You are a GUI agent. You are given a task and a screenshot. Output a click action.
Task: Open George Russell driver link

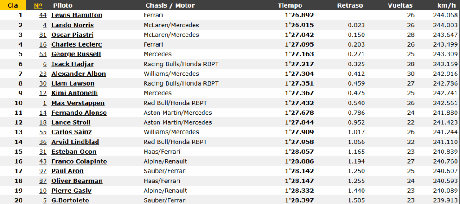(76, 54)
